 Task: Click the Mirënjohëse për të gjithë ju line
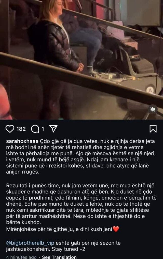pos(59,229)
